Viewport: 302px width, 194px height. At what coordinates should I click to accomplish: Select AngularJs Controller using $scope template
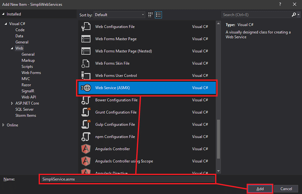pos(147,161)
